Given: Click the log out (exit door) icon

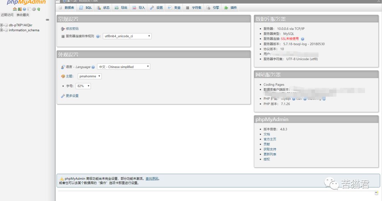Looking at the screenshot, I should click(19, 9).
